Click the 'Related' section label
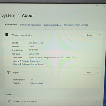106x106 pixels. [x=9, y=95]
